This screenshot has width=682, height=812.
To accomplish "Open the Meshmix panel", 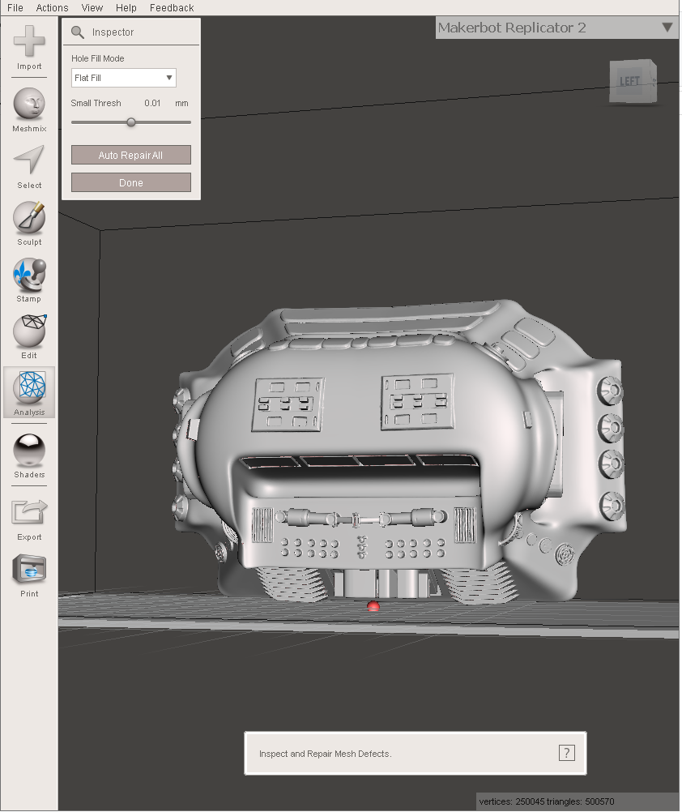I will click(29, 109).
